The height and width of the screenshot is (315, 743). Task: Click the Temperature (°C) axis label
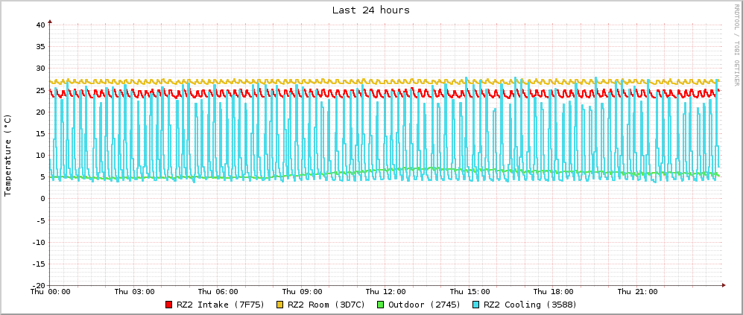(8, 155)
